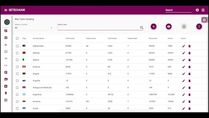Viewport: 209px width, 118px height.
Task: Click the magnifier icon in table search
Action: pos(142,28)
